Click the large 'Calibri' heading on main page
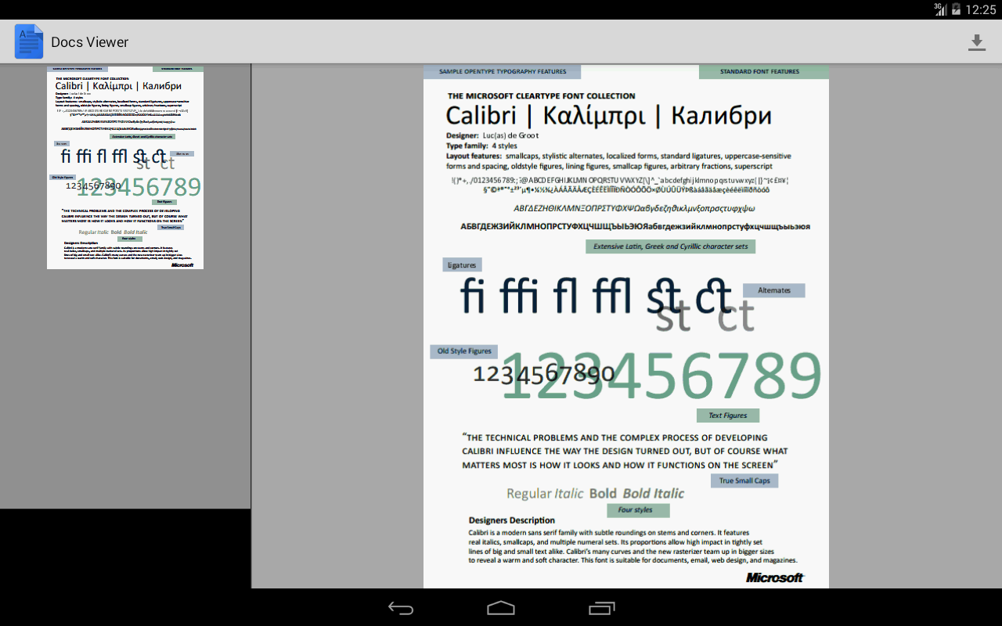 click(x=481, y=116)
